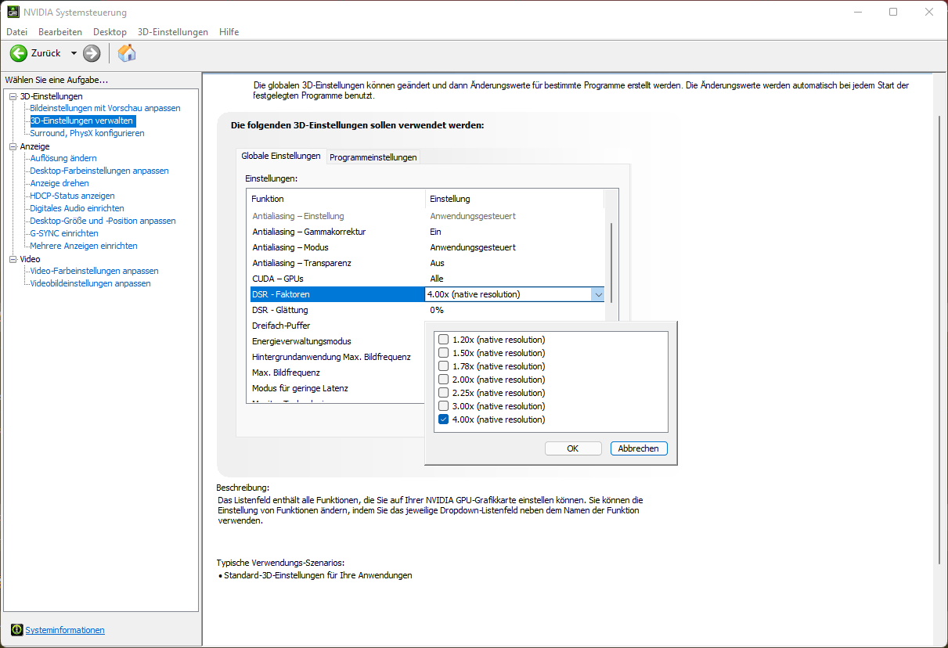The width and height of the screenshot is (948, 648).
Task: Select Bildeinstellungen mit Vorschau anpassen
Action: [x=105, y=108]
